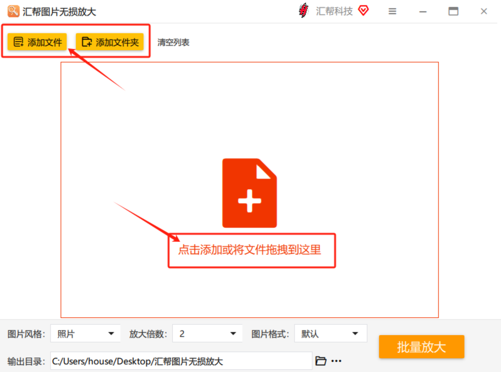
Task: Click the three-dots browse directory icon
Action: 336,361
